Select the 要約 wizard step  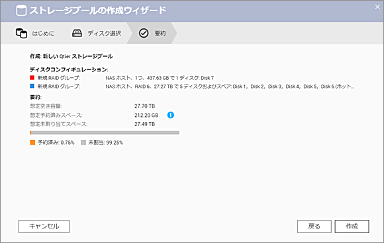pos(152,33)
